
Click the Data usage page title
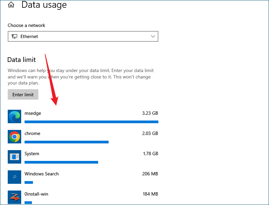point(44,5)
